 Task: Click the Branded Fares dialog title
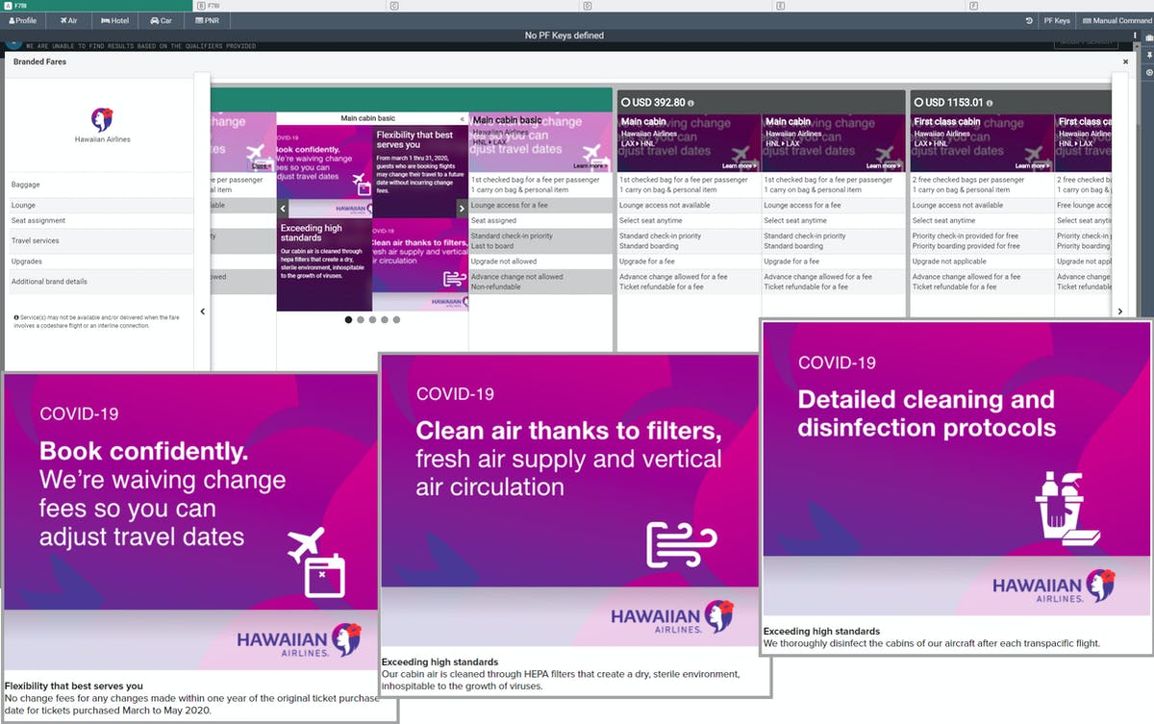click(39, 62)
